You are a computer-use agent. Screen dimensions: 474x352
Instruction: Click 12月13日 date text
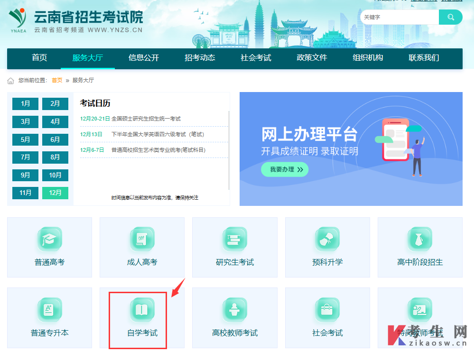91,134
